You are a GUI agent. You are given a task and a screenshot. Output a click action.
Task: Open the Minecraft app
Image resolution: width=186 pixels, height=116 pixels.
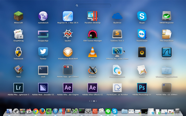click(18, 16)
